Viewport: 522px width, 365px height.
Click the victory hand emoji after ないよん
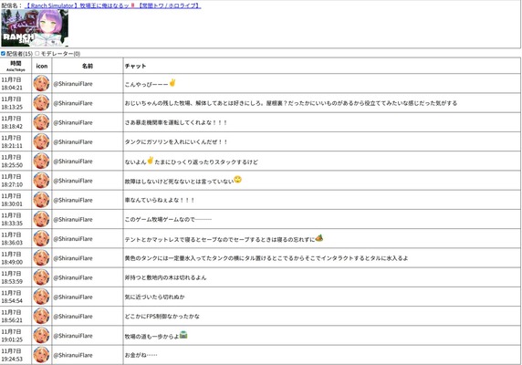click(x=151, y=160)
